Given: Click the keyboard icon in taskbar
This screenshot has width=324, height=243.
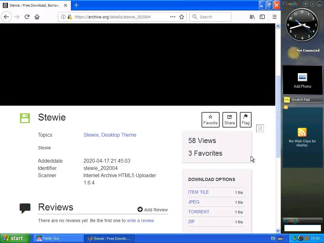Looking at the screenshot, I should (280, 239).
